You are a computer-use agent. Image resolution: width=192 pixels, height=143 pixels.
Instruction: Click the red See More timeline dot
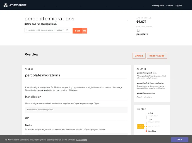[x=146, y=131]
